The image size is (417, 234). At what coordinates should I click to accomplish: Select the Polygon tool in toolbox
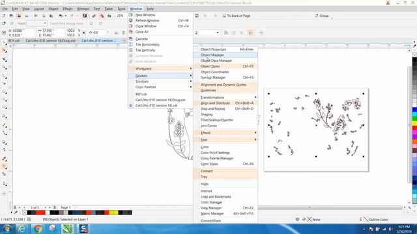5,107
